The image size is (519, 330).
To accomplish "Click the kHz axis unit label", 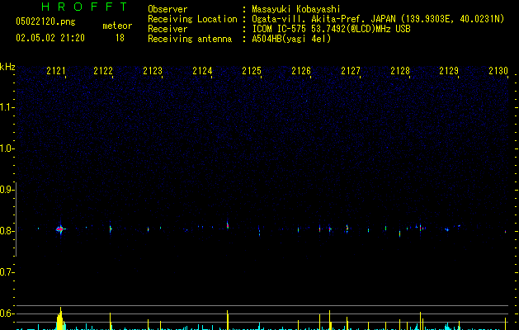I will 7,67.
